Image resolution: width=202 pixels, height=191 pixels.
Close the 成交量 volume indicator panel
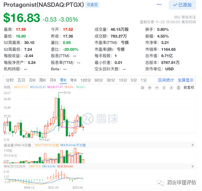(192, 145)
